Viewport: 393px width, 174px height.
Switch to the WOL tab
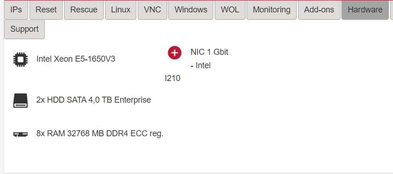tap(230, 10)
